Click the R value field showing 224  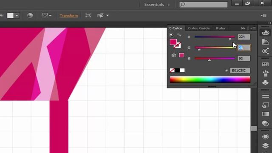coord(244,37)
